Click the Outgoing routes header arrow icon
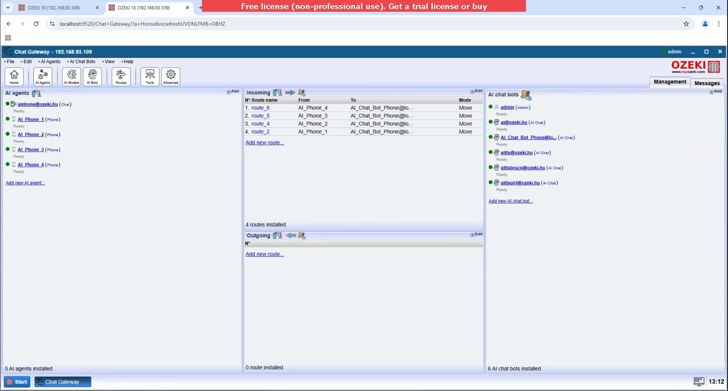Image resolution: width=728 pixels, height=391 pixels. click(x=291, y=236)
